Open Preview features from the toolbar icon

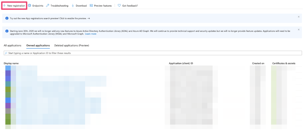[x=91, y=6]
